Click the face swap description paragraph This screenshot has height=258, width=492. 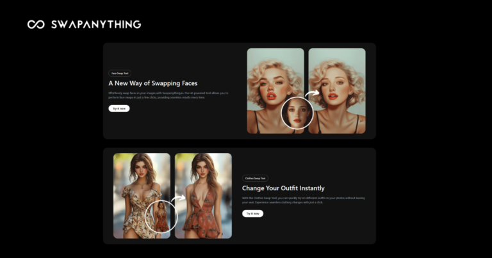168,95
